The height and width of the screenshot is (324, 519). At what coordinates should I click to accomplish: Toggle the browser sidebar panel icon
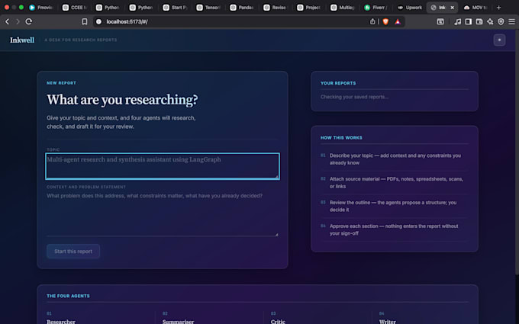(x=469, y=21)
